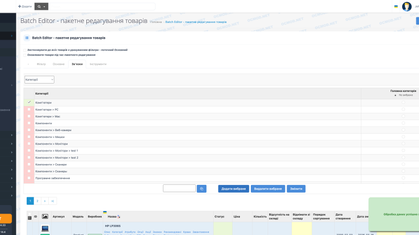Open 'Категорії' link for HP LP3065

click(117, 232)
